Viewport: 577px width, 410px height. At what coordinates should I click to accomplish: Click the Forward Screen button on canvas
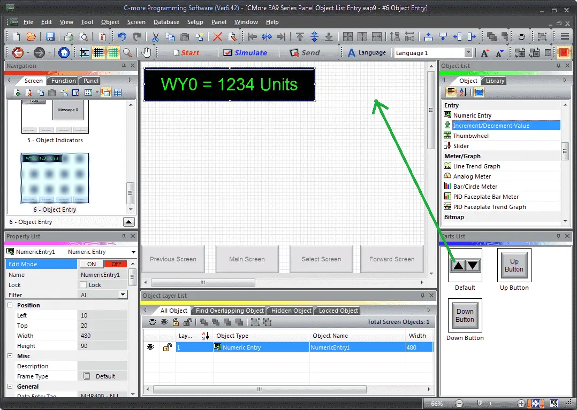click(392, 259)
